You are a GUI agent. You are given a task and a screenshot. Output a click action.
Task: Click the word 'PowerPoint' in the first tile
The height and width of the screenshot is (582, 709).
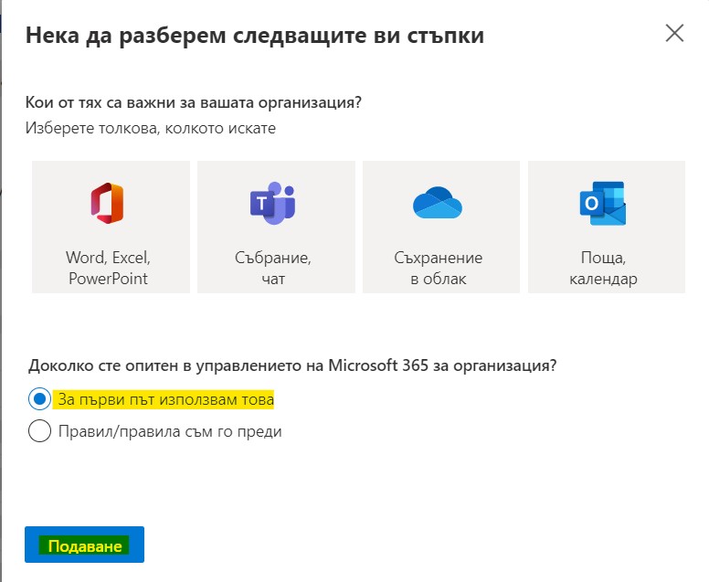(x=108, y=279)
